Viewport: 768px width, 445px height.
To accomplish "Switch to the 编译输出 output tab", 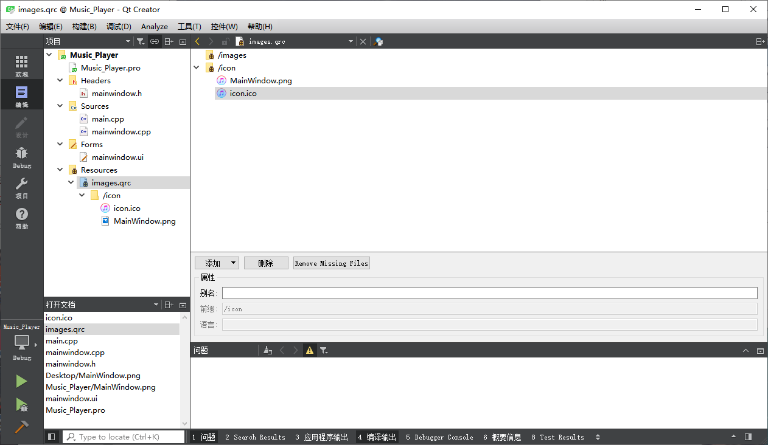I will (377, 437).
